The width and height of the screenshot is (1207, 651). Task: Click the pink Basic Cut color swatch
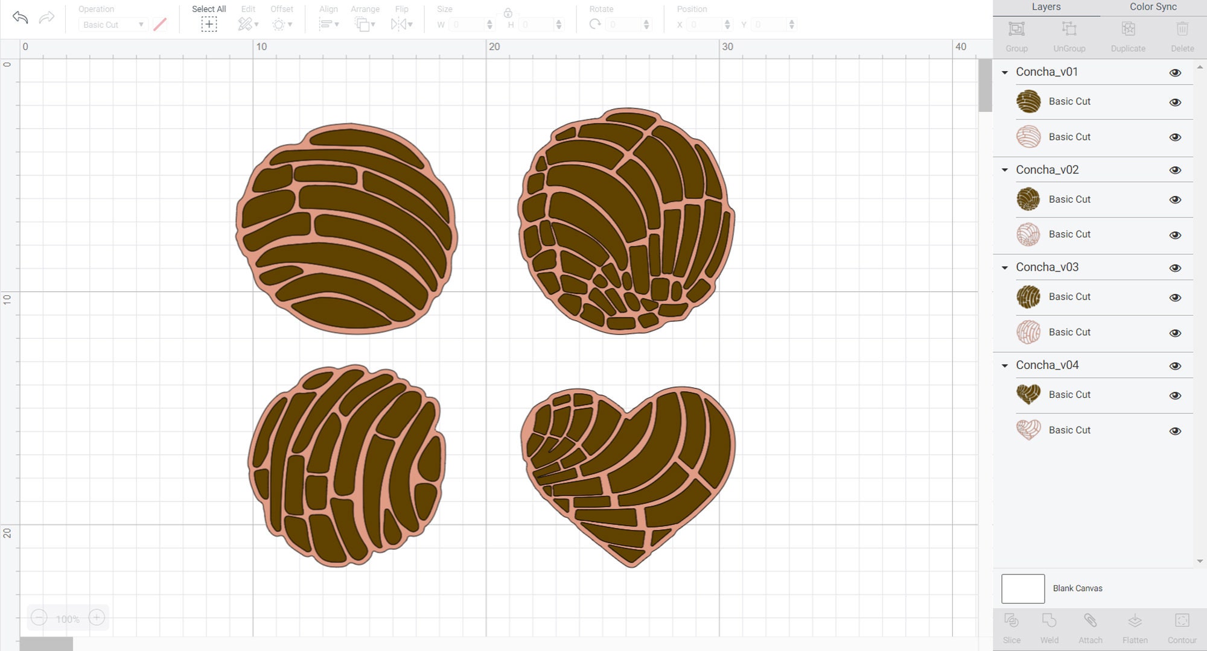(159, 24)
